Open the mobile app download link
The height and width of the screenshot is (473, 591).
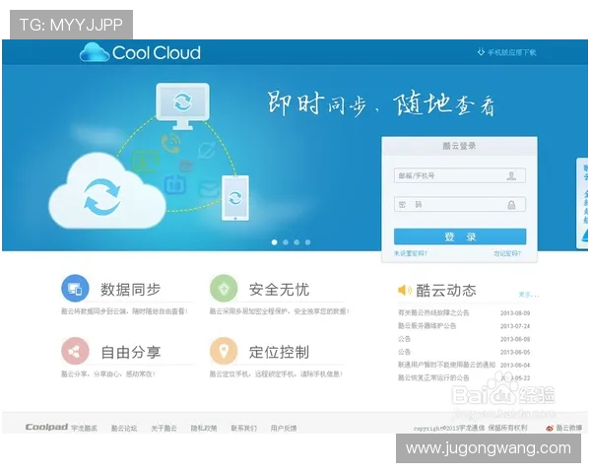[x=511, y=52]
